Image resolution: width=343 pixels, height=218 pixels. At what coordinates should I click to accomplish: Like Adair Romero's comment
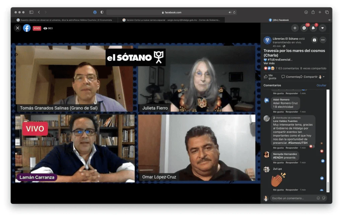tap(278, 112)
